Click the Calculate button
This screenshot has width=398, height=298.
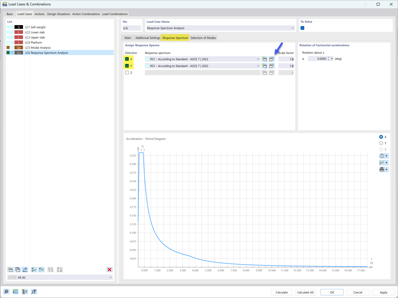point(282,292)
